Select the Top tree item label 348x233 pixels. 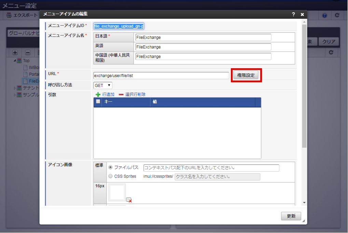coord(26,60)
